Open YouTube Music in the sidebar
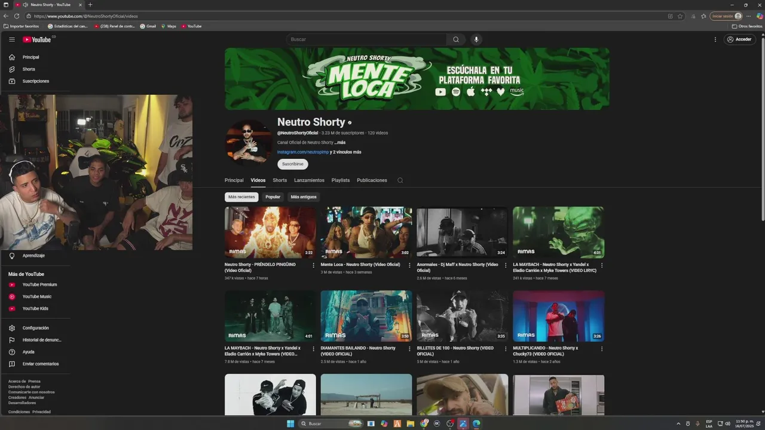The image size is (765, 430). click(x=36, y=297)
